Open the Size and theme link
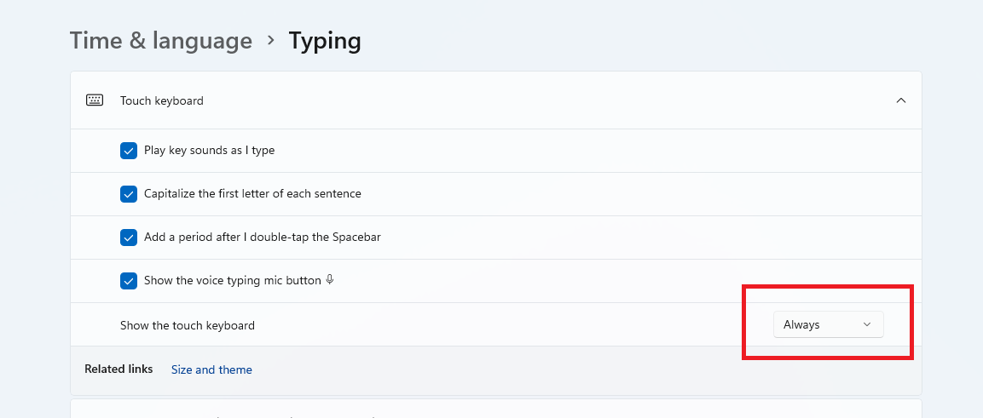This screenshot has height=418, width=983. click(x=211, y=369)
